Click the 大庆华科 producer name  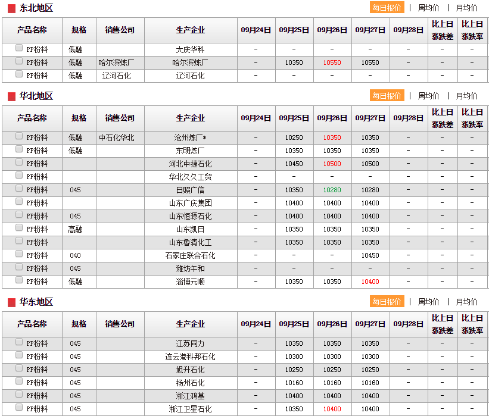coord(190,49)
